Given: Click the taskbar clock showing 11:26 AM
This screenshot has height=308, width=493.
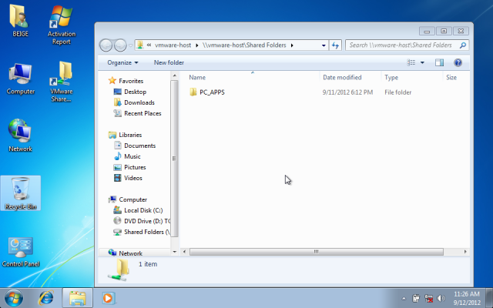Looking at the screenshot, I should tap(467, 298).
